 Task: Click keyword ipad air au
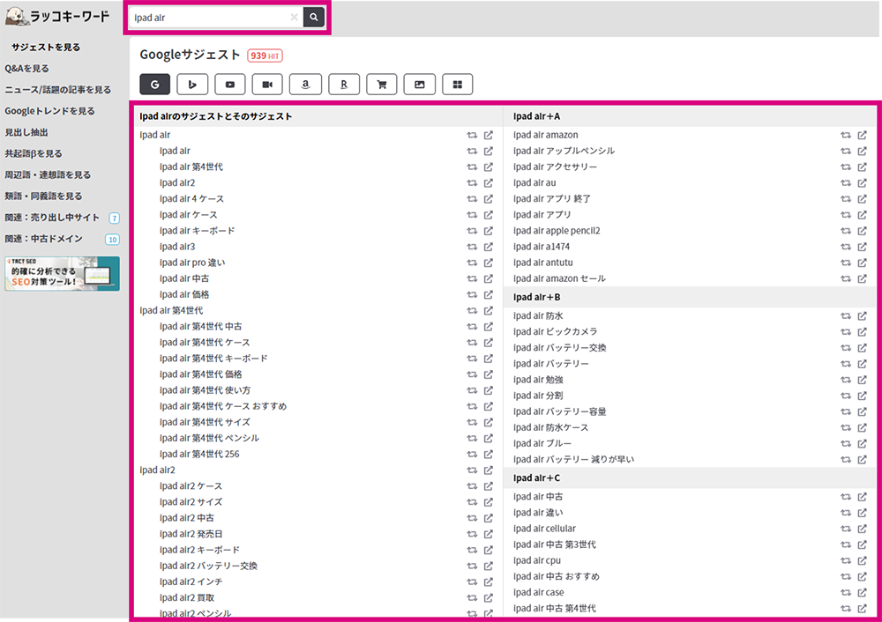[x=534, y=183]
